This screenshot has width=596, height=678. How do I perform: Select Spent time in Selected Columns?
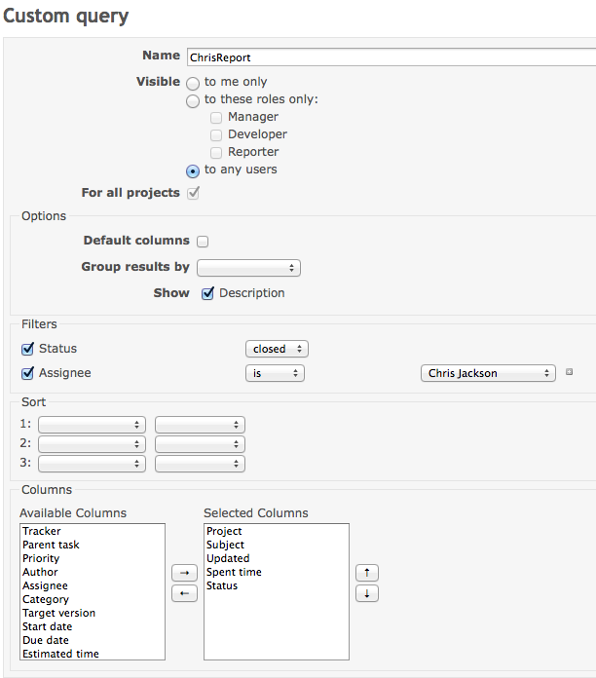(x=234, y=572)
